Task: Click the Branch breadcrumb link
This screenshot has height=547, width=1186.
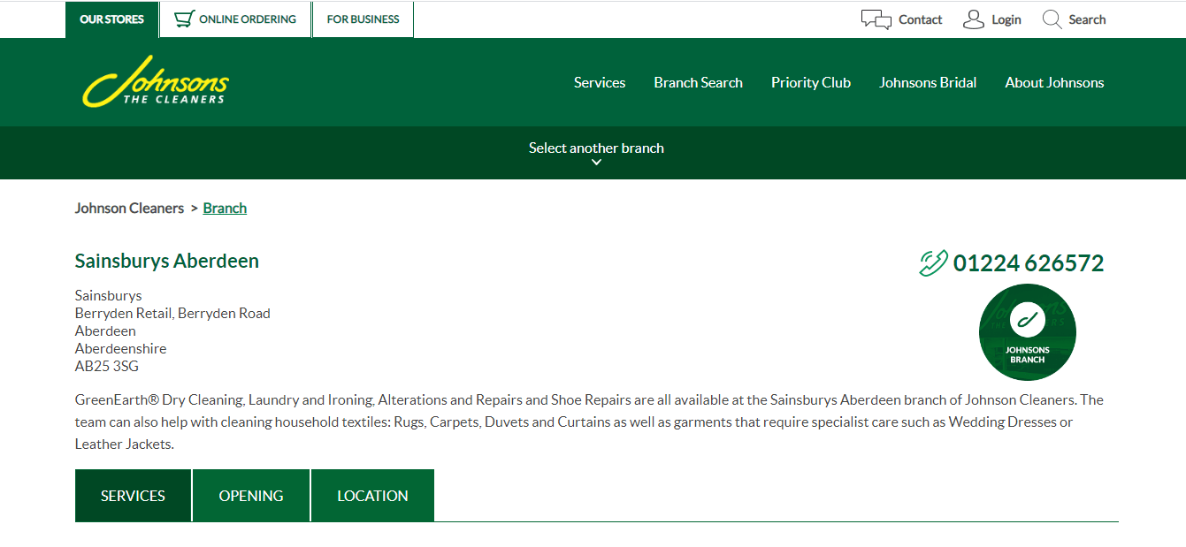Action: [225, 209]
